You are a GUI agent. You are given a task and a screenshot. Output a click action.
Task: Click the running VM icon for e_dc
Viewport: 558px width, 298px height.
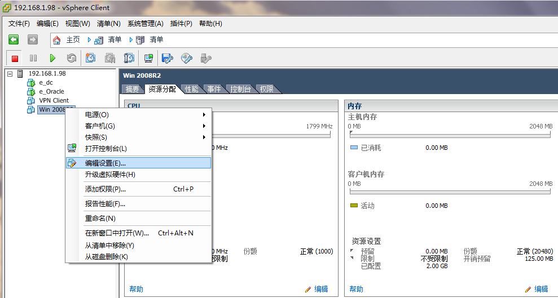[31, 83]
